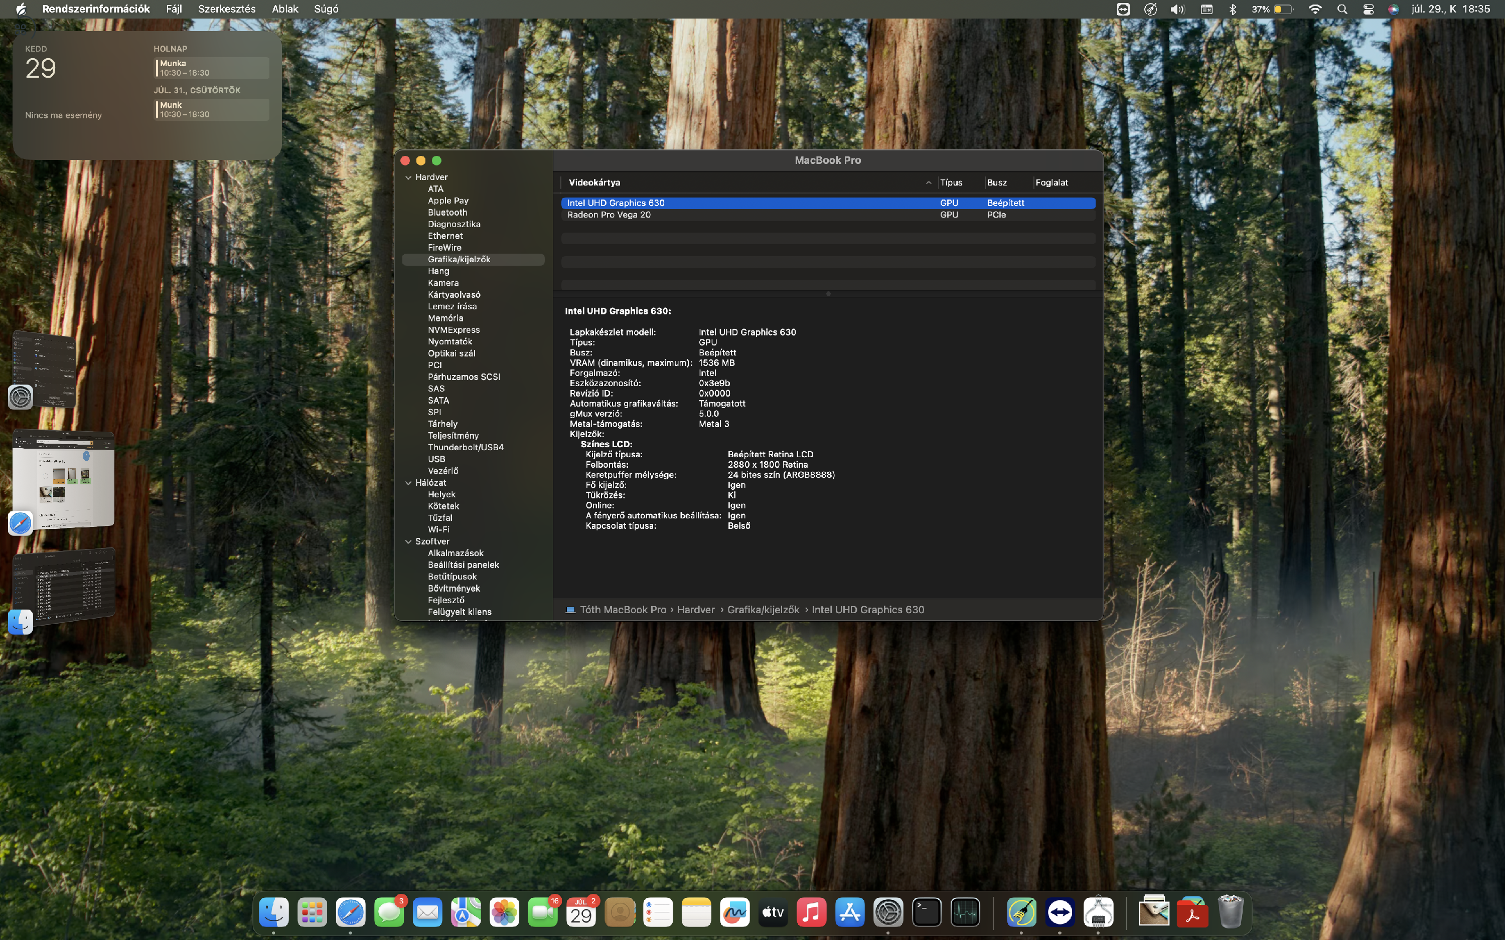Open System Information chip icon in Dock
The width and height of the screenshot is (1505, 940).
coord(1098,912)
